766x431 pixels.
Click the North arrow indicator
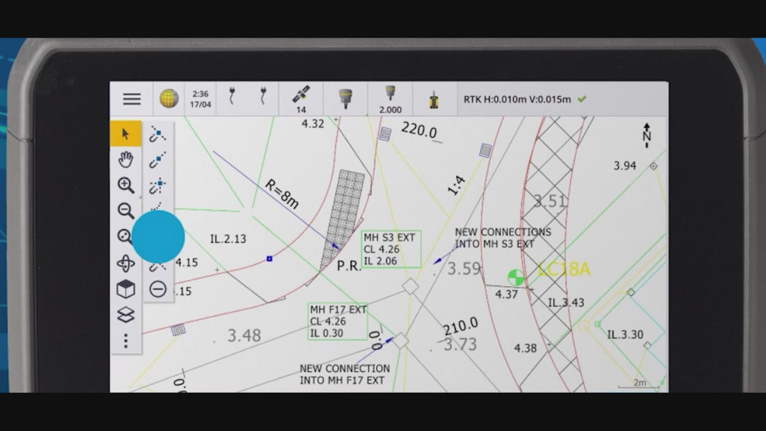click(x=646, y=135)
